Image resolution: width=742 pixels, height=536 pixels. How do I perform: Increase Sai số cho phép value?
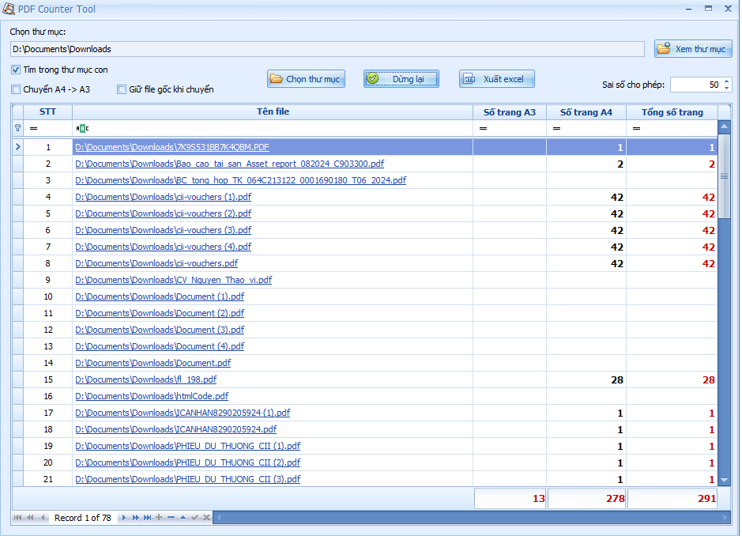pos(726,81)
